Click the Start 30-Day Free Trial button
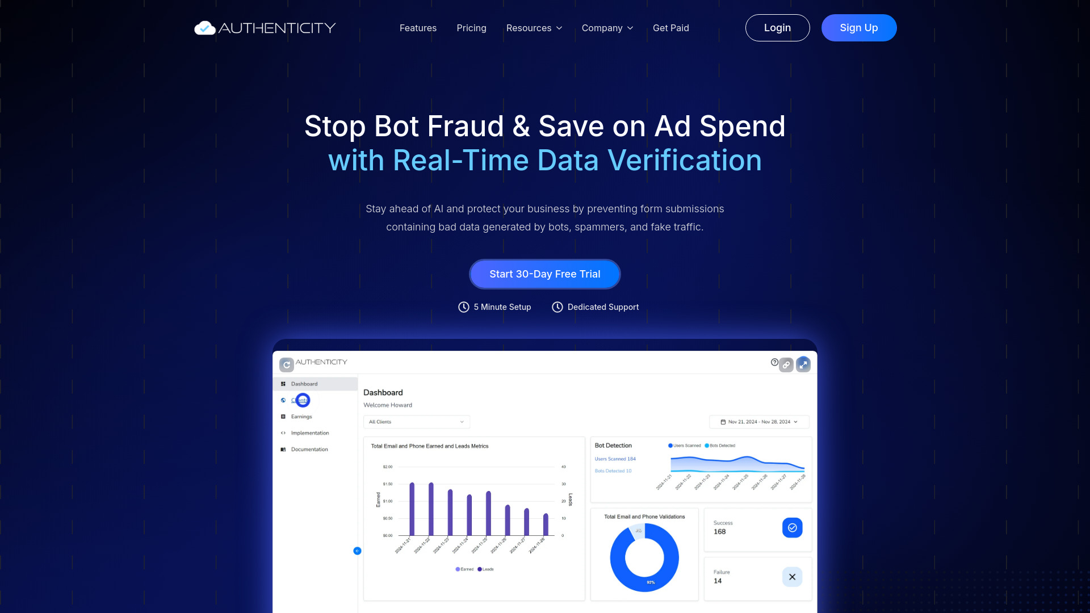 pos(545,274)
